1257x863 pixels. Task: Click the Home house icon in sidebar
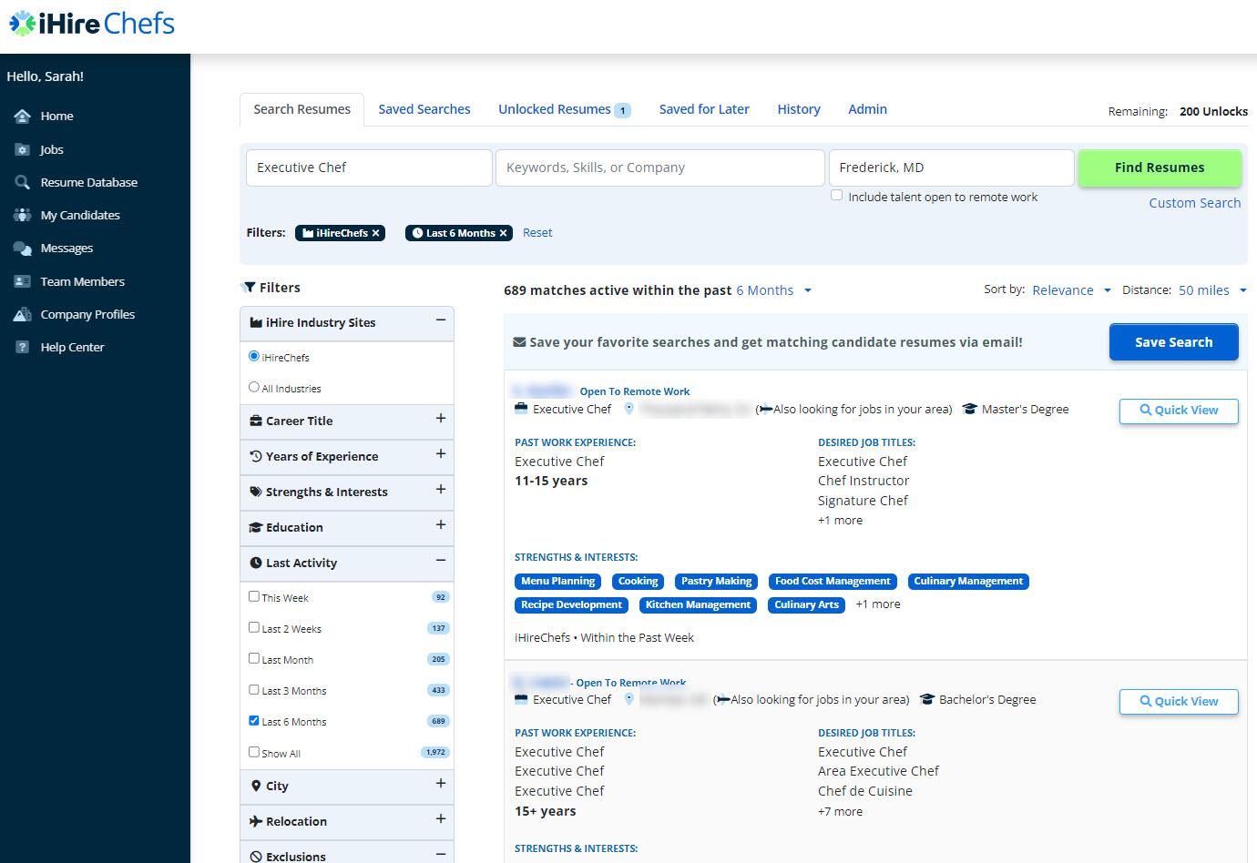point(23,117)
